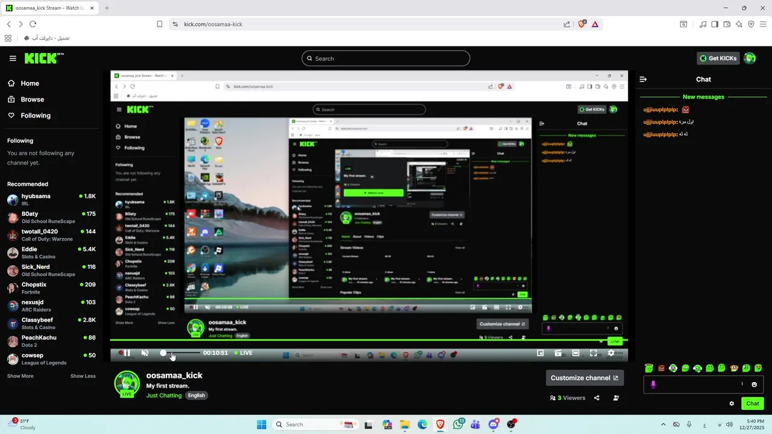Open File Explorer from taskbar
Image resolution: width=772 pixels, height=434 pixels.
click(405, 424)
